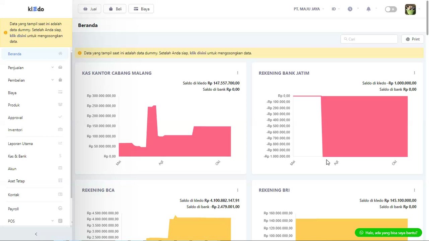Screen dimensions: 429x241
Task: Open the Kontak menu
Action: pyautogui.click(x=35, y=195)
